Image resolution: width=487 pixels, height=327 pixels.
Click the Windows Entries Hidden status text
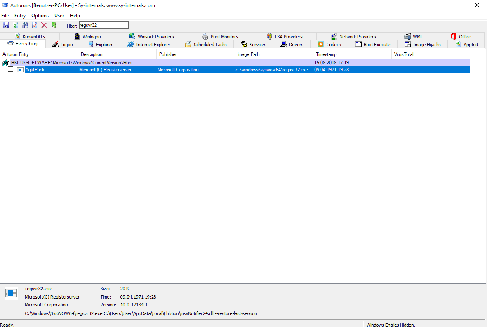[x=391, y=325]
